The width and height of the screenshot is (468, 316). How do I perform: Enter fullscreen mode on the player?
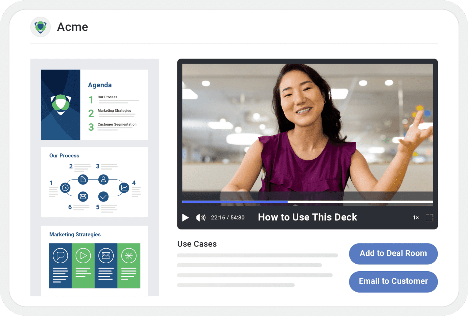[430, 217]
